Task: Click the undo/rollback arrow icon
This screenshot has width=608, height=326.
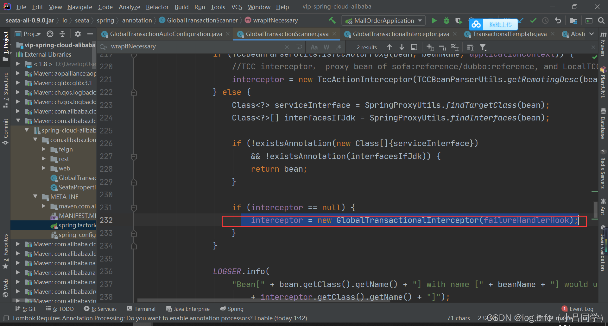Action: point(558,21)
